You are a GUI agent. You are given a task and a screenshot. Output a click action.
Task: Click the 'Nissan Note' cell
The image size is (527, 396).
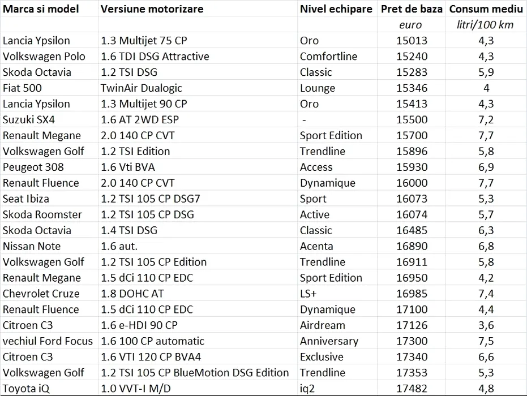pyautogui.click(x=49, y=246)
